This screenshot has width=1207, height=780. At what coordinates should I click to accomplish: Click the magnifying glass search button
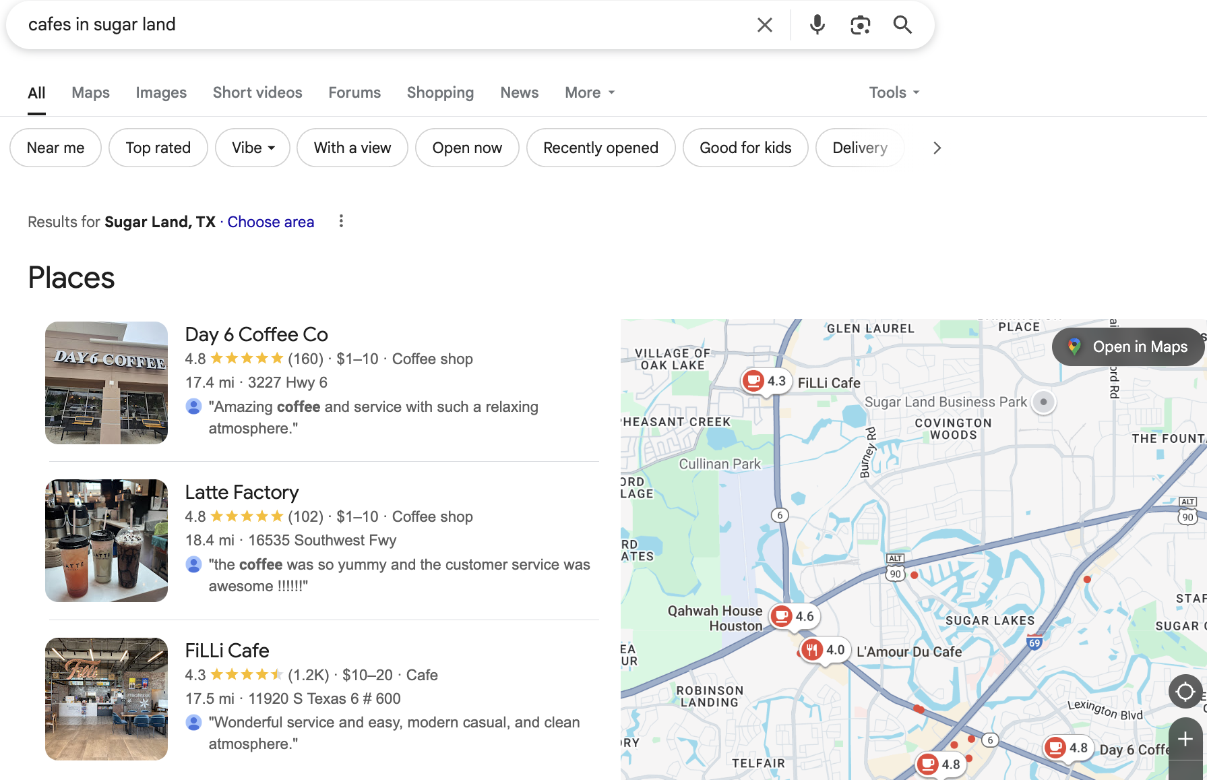pos(902,25)
